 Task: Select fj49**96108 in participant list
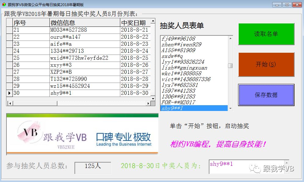pyautogui.click(x=194, y=39)
